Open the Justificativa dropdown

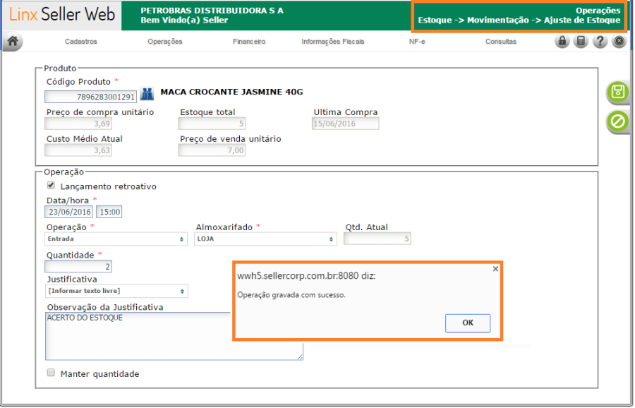pos(116,291)
